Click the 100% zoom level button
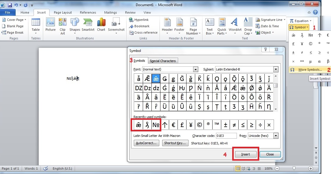The width and height of the screenshot is (331, 174). pos(268,168)
